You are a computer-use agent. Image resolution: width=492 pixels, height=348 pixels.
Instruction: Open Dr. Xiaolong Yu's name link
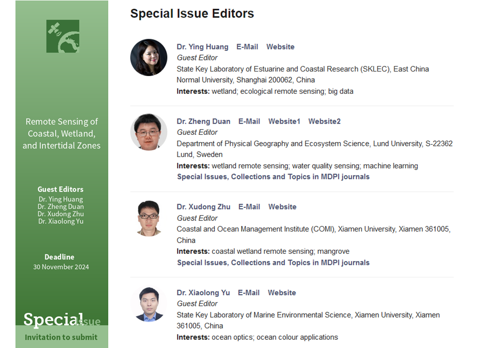203,293
